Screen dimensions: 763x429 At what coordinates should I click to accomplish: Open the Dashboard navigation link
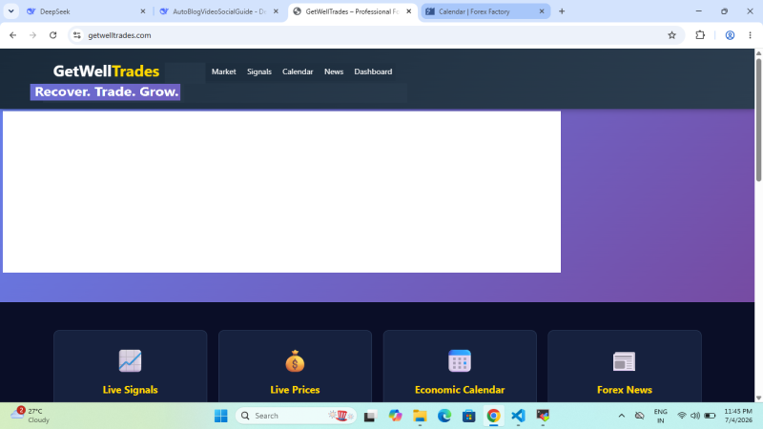coord(373,71)
